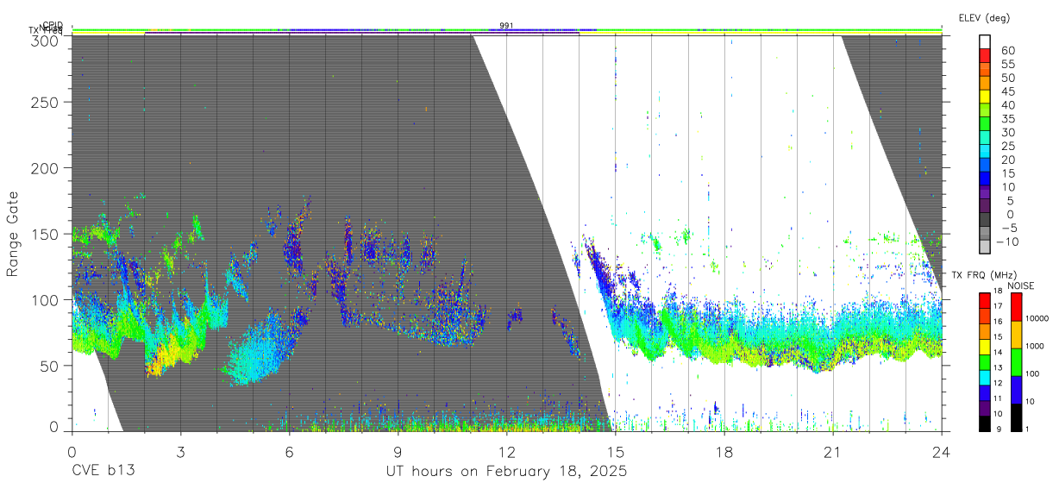Click the green 30–35 degree elevation swatch
The height and width of the screenshot is (489, 1059).
point(986,125)
